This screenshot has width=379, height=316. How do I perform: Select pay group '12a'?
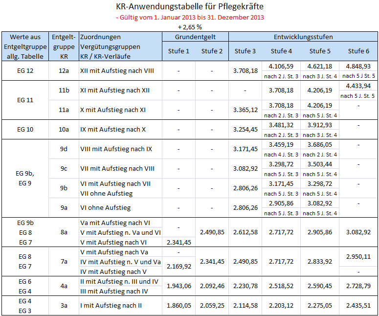[64, 71]
